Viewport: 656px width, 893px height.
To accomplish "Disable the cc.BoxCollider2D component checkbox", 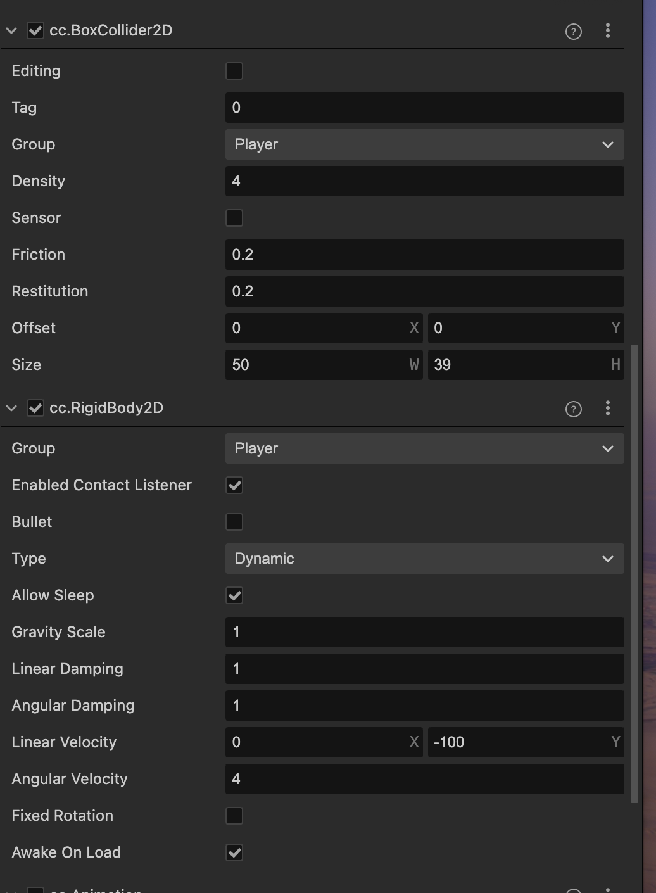I will [35, 31].
